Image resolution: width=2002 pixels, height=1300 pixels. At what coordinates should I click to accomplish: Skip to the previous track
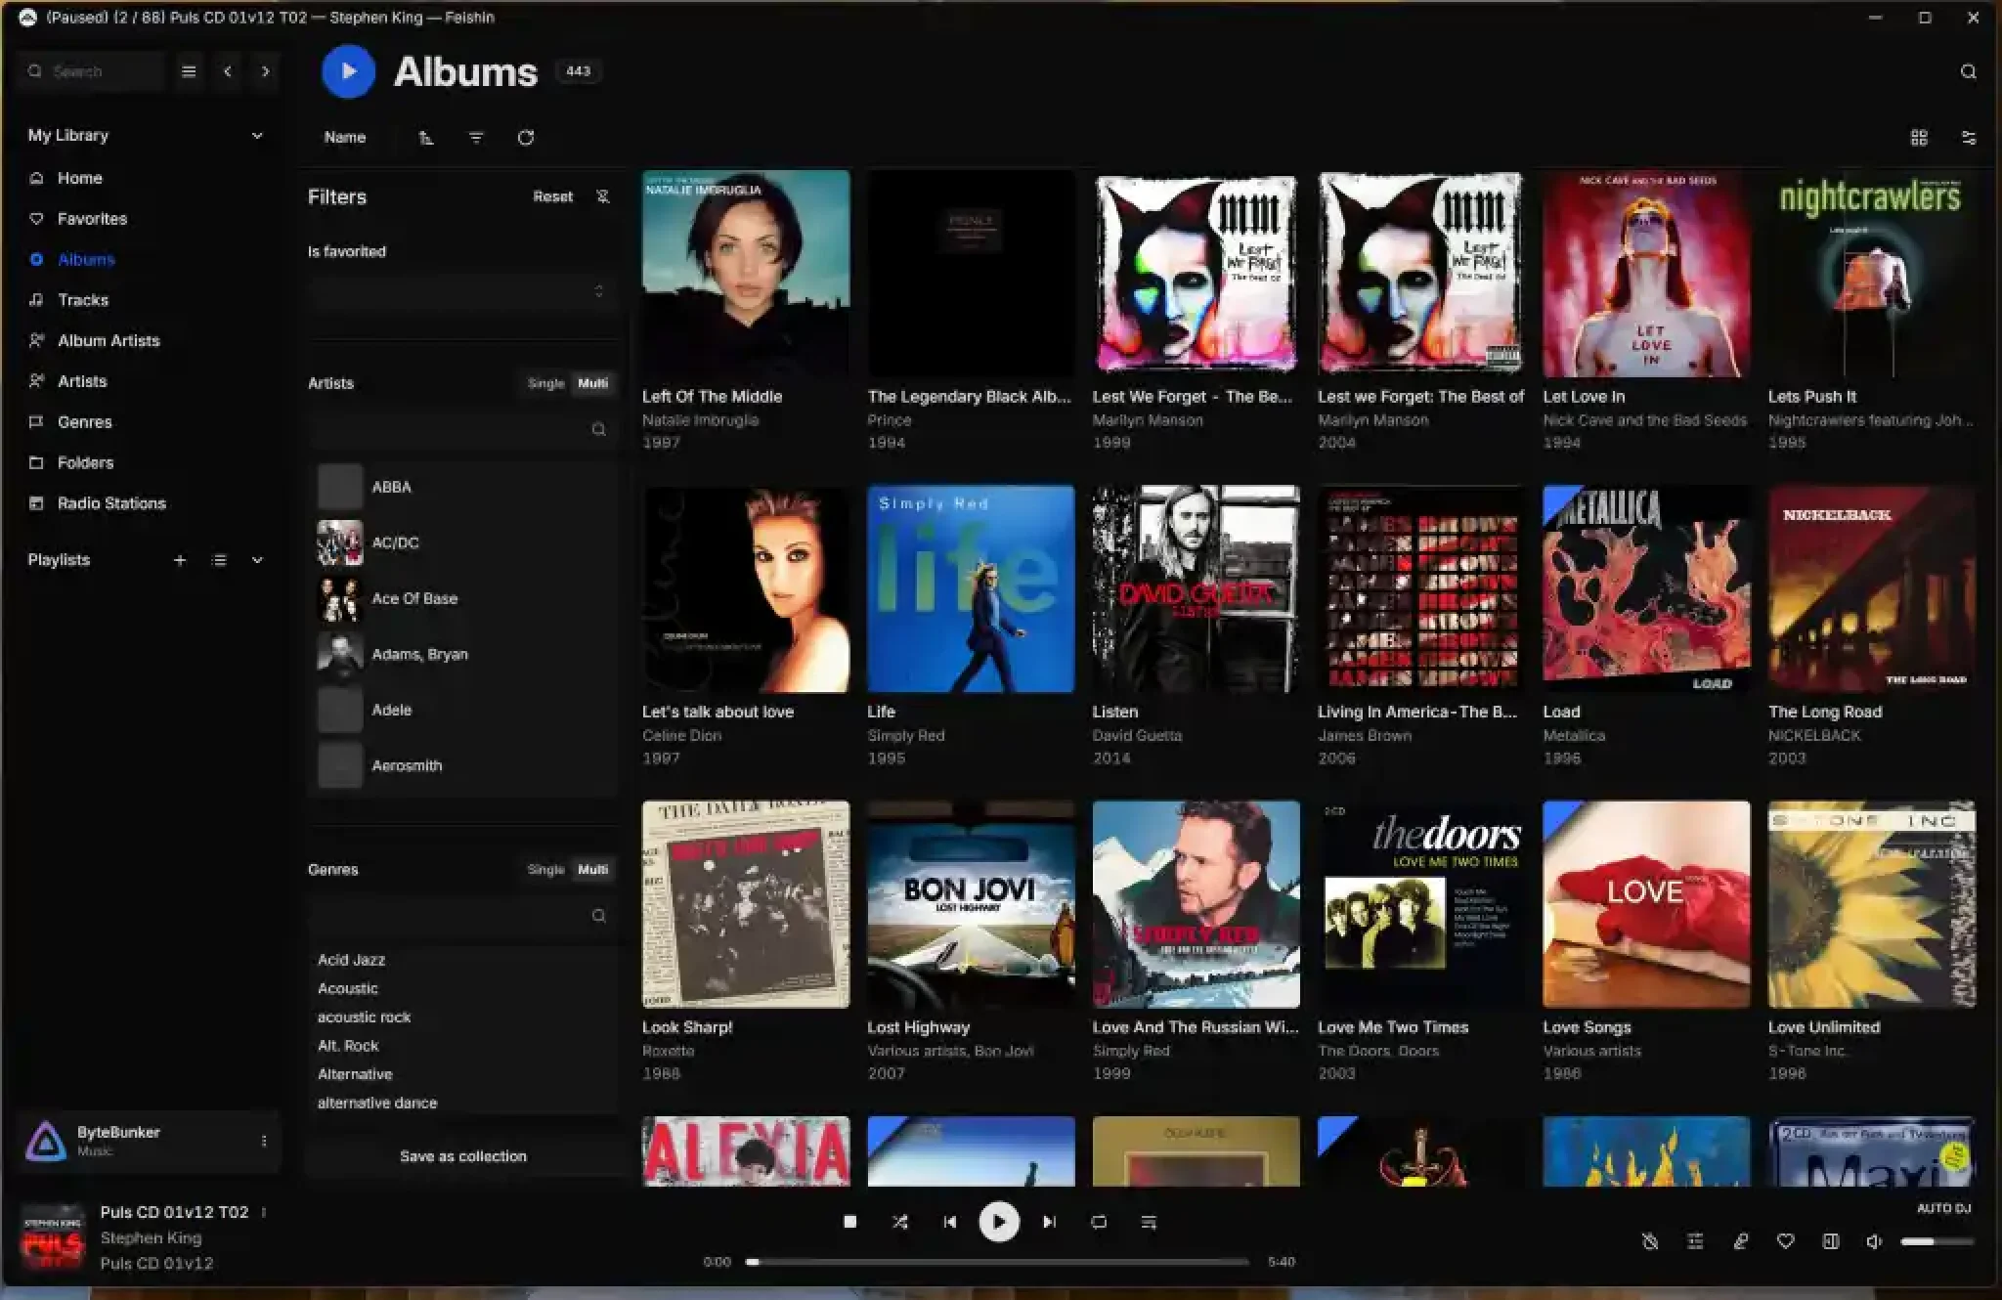point(949,1222)
